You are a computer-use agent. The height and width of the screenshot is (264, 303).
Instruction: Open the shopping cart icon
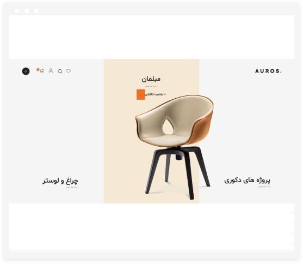(x=41, y=71)
